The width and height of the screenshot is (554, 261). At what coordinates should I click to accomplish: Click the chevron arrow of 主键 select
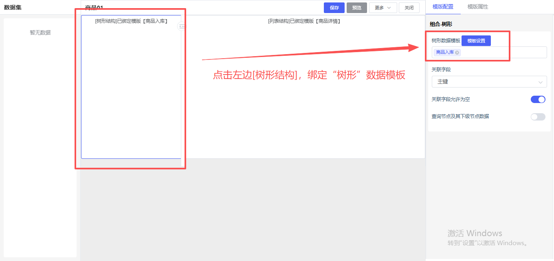pos(541,82)
